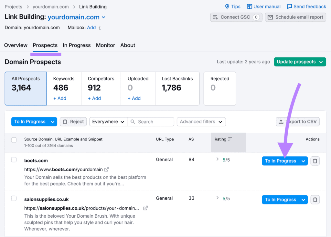This screenshot has height=237, width=331.
Task: Click the Tips lightbulb icon
Action: [227, 6]
